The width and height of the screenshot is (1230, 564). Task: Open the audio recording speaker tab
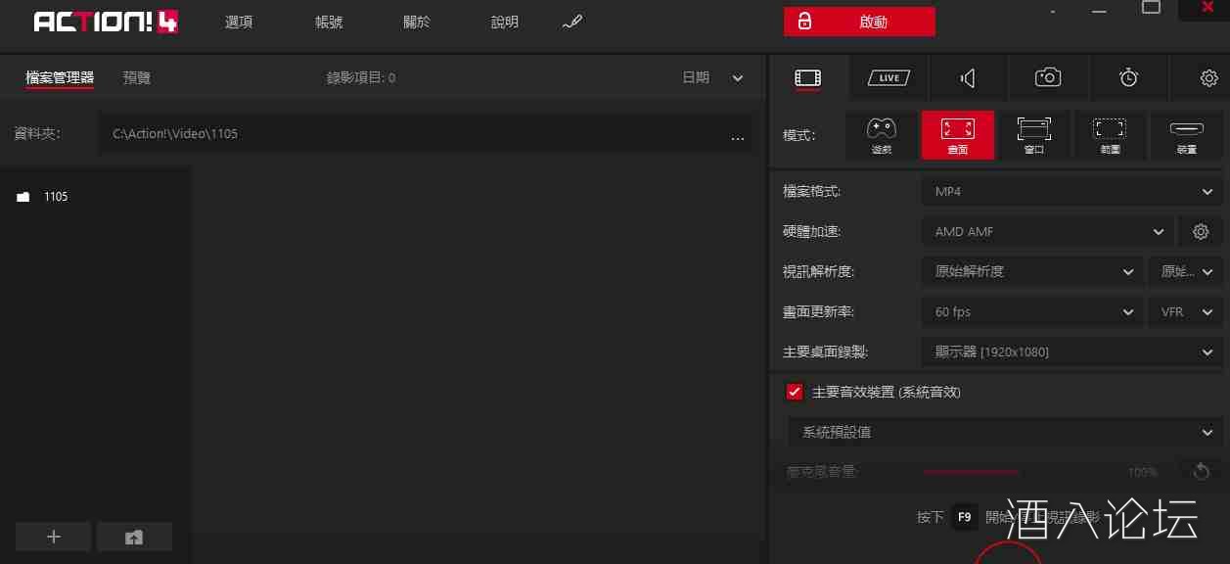click(x=968, y=78)
